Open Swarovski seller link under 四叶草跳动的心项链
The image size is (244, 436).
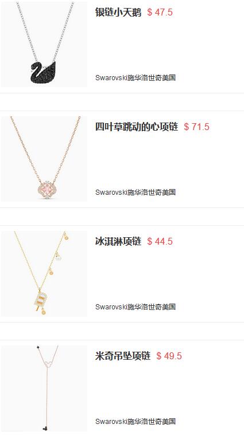point(135,192)
